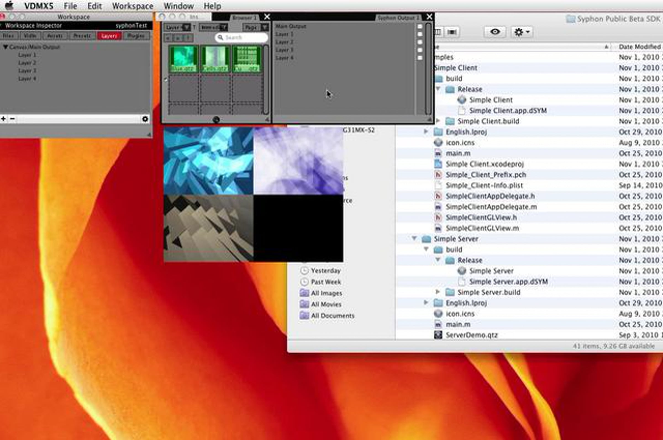Select the Cells.qtz clip thumbnail
Image resolution: width=663 pixels, height=440 pixels.
point(215,59)
